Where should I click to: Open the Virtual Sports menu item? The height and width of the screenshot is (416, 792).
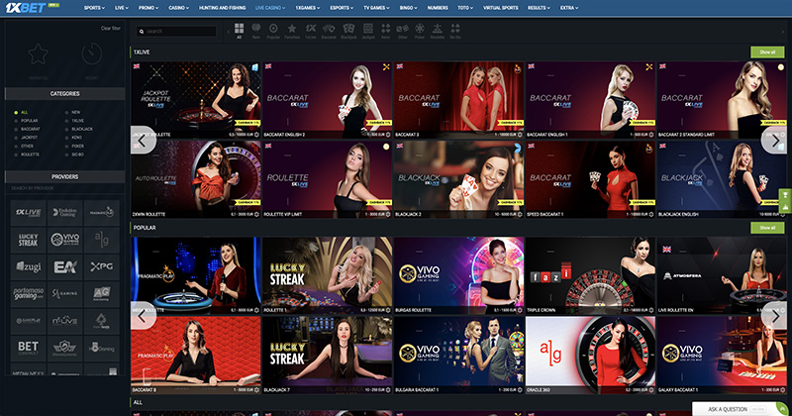pos(500,8)
